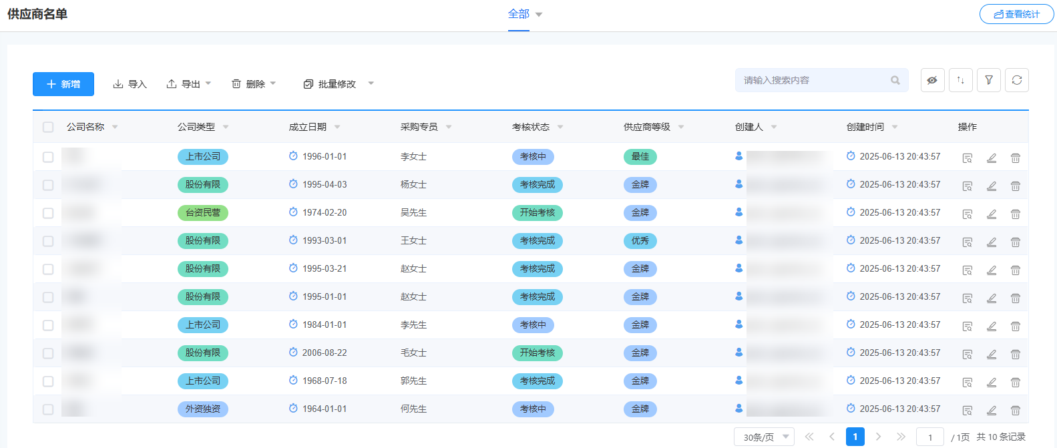Open view details icon for 李女士 row
1057x448 pixels.
coord(967,158)
